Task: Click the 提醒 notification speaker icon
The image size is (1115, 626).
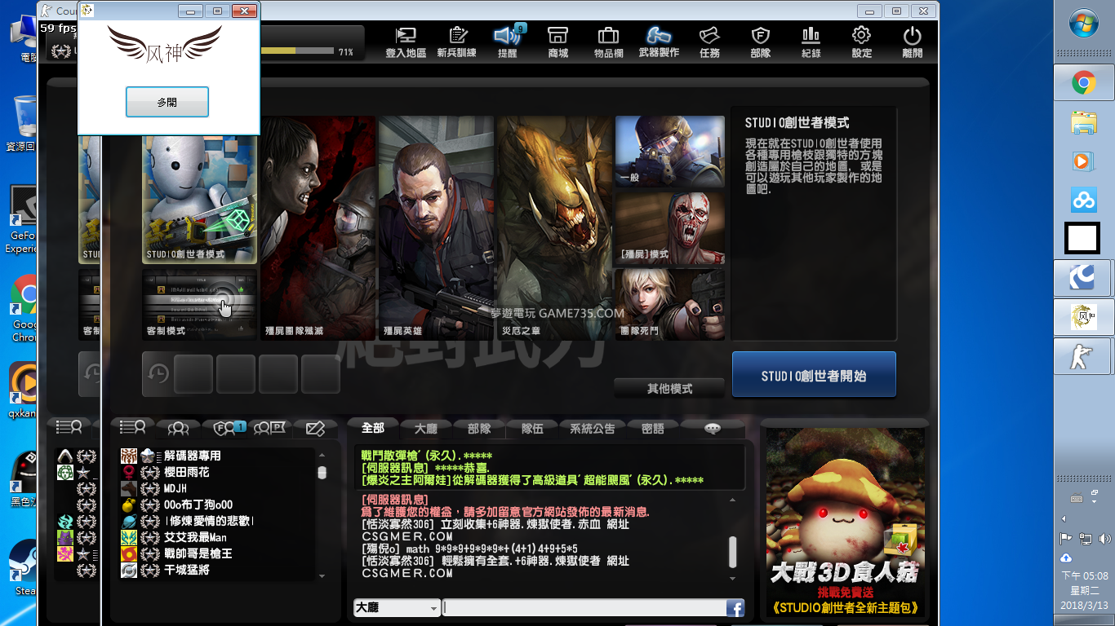Action: [x=507, y=42]
